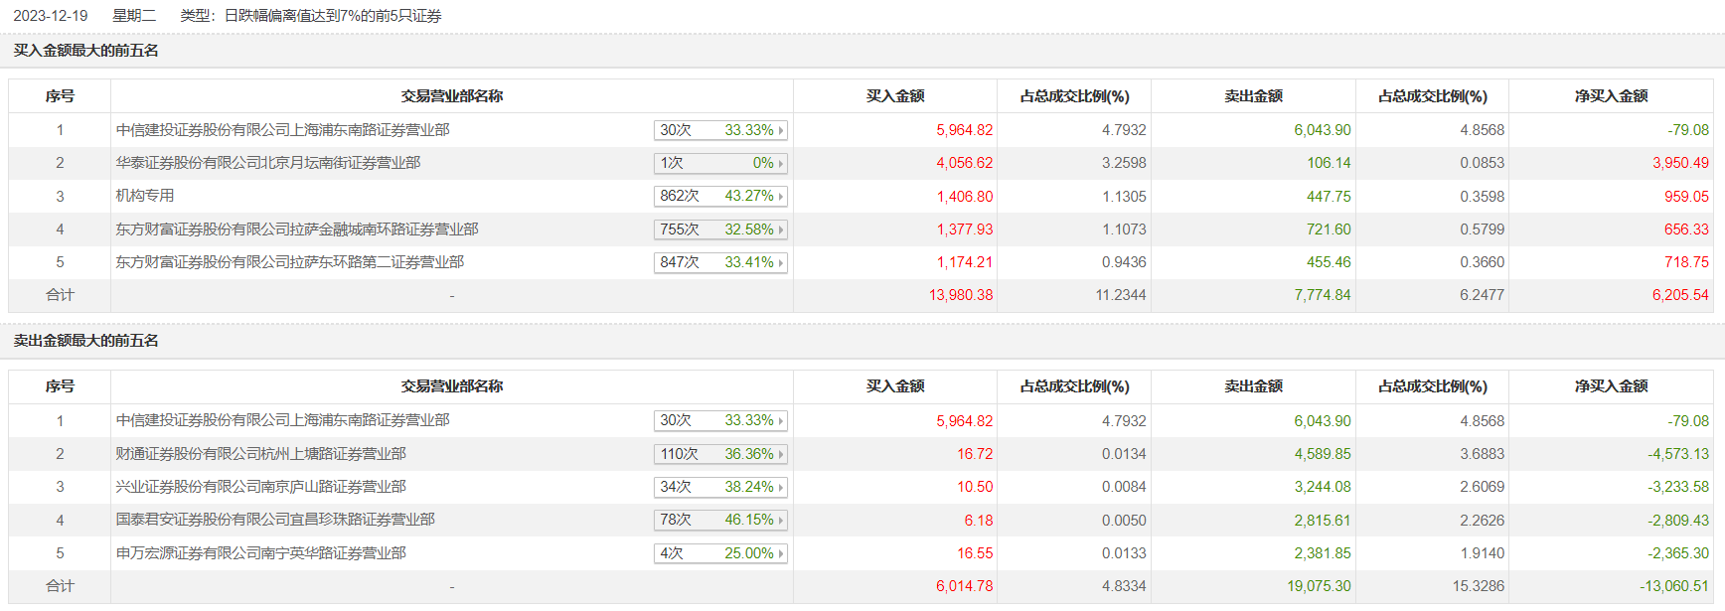Click 交易营业部名称 header in the 卖出金额最大的前五名 table

[x=452, y=386]
